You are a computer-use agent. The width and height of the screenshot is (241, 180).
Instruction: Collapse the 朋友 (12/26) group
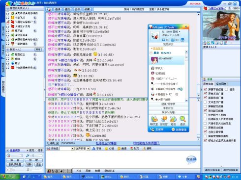coord(151,53)
